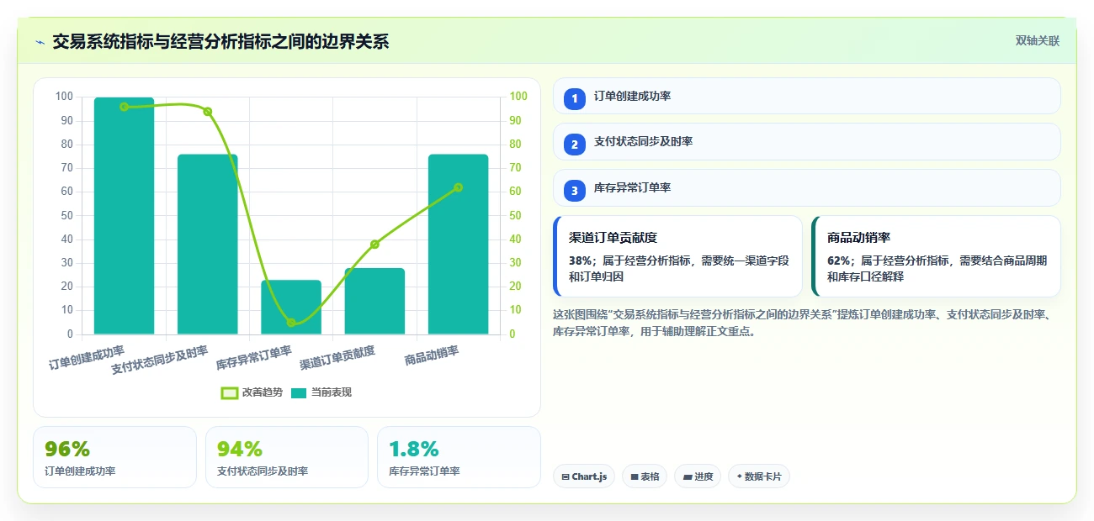Screen dimensions: 1094x521
Task: Click the 商品动销率 bar in chart
Action: 458,245
